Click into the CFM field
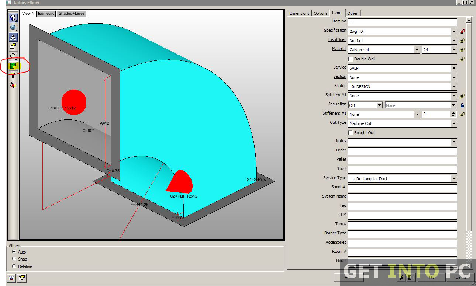The height and width of the screenshot is (286, 476). pos(402,216)
